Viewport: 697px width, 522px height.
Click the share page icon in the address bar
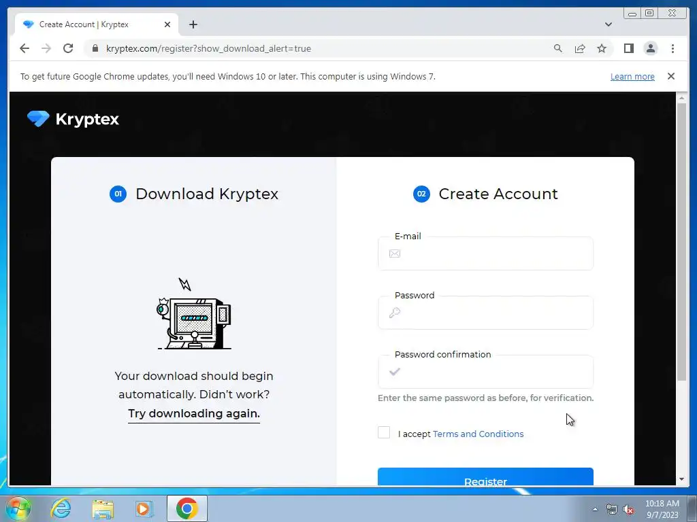tap(580, 48)
